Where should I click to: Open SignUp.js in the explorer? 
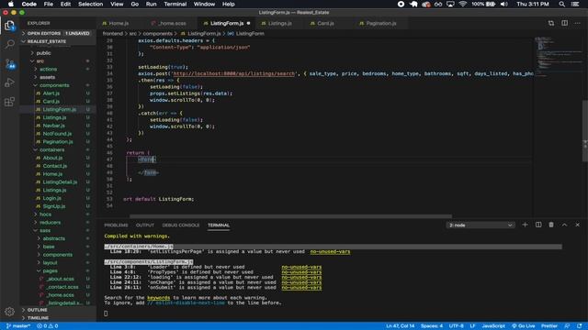click(x=53, y=206)
